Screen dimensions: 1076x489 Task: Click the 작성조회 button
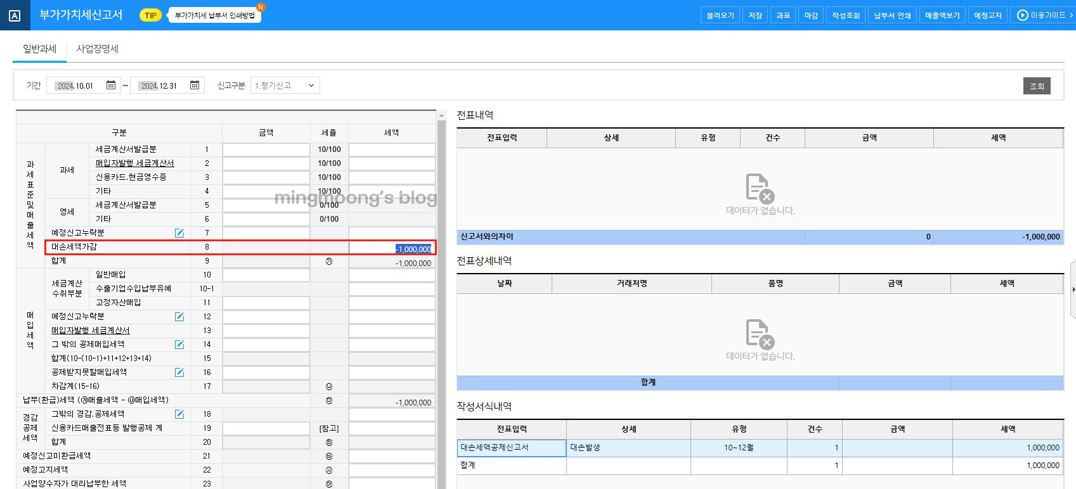846,15
